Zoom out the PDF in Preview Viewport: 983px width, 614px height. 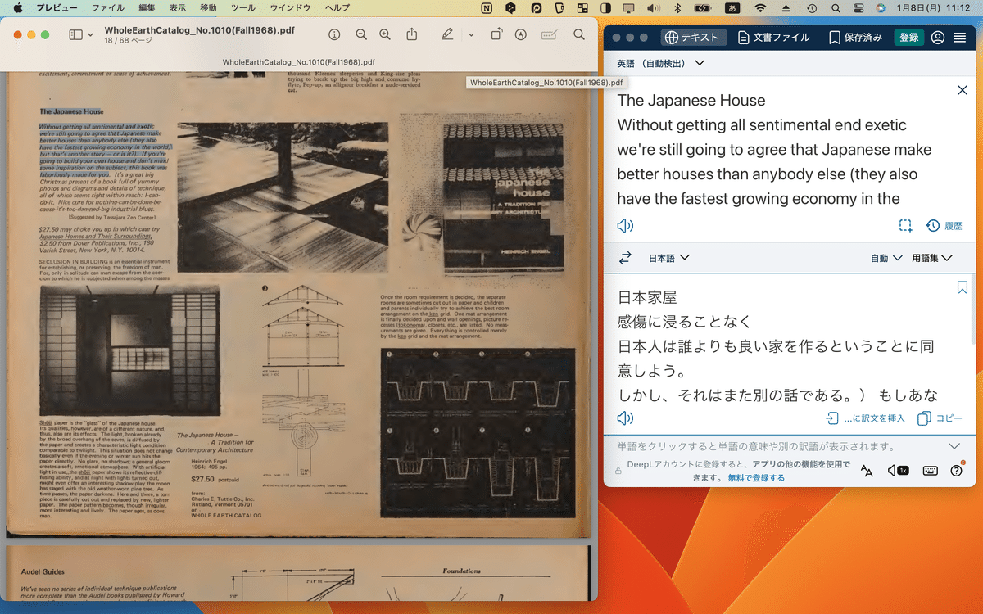tap(361, 35)
